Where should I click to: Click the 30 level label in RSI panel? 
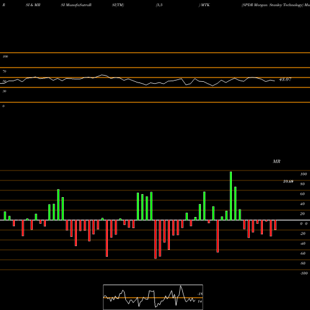click(x=4, y=91)
